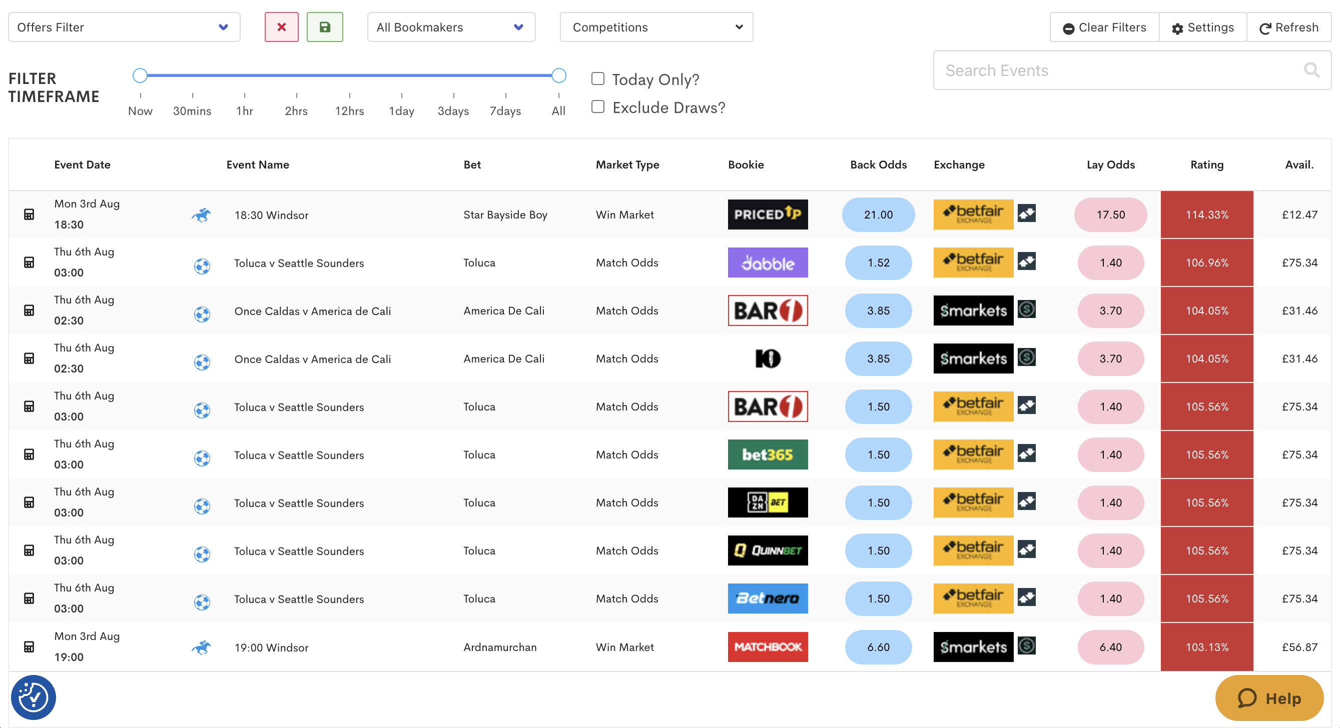The image size is (1340, 728).
Task: Click Star Bayside Boy bet text
Action: (505, 214)
